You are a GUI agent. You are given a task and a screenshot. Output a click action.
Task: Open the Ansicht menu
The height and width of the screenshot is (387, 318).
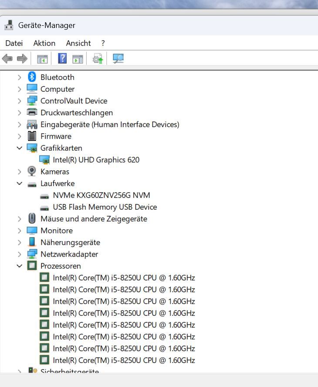click(x=78, y=43)
